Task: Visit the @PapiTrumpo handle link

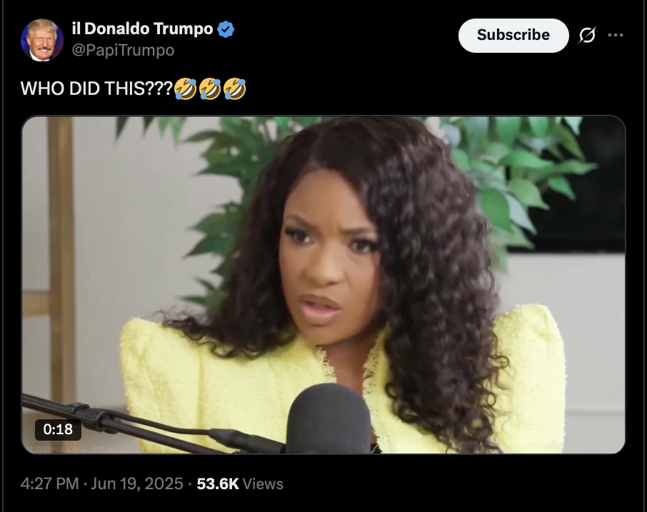Action: tap(123, 50)
